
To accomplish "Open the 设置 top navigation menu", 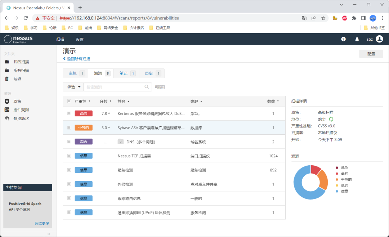I will 80,39.
